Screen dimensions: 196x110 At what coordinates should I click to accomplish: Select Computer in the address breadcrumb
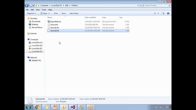[x=44, y=5]
